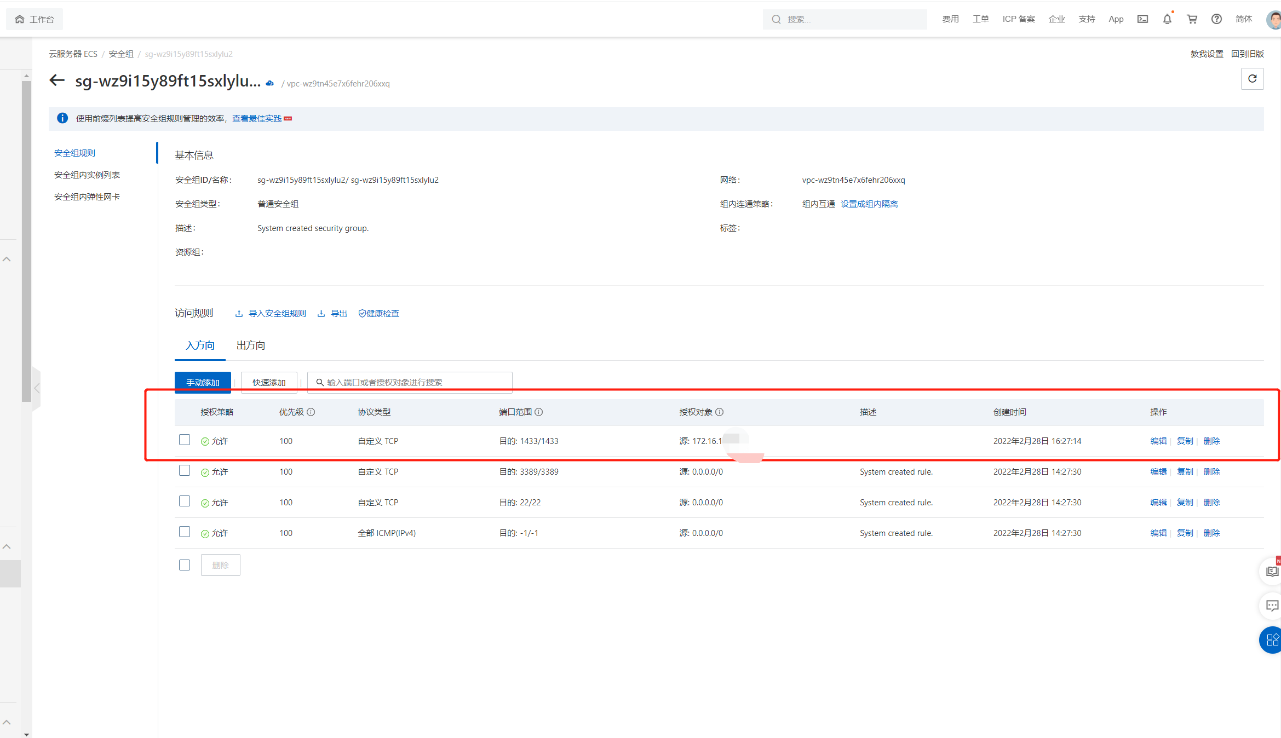Open the help question mark icon

click(1216, 19)
